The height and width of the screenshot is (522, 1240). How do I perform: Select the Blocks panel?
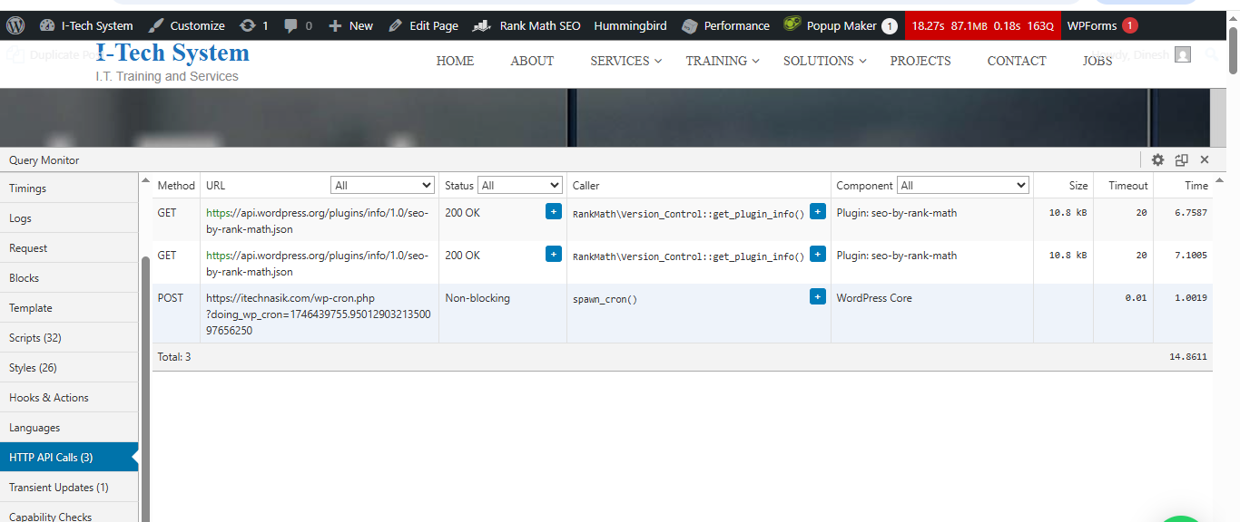(x=69, y=278)
